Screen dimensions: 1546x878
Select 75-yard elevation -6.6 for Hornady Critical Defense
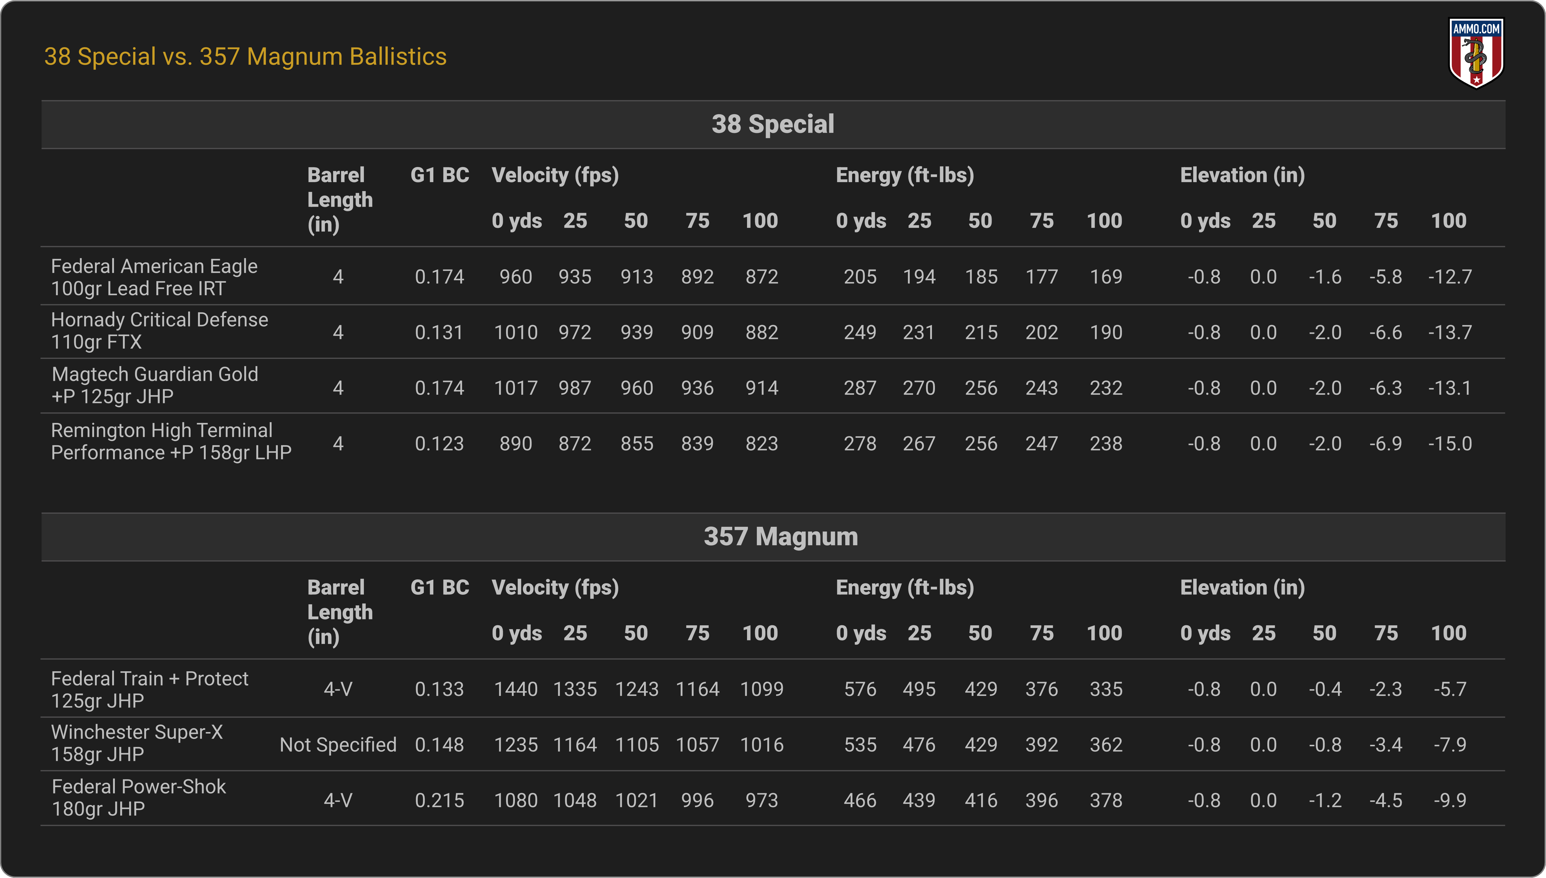pyautogui.click(x=1385, y=333)
